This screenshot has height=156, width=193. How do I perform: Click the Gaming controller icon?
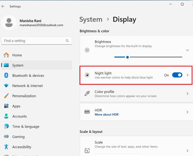(6, 137)
